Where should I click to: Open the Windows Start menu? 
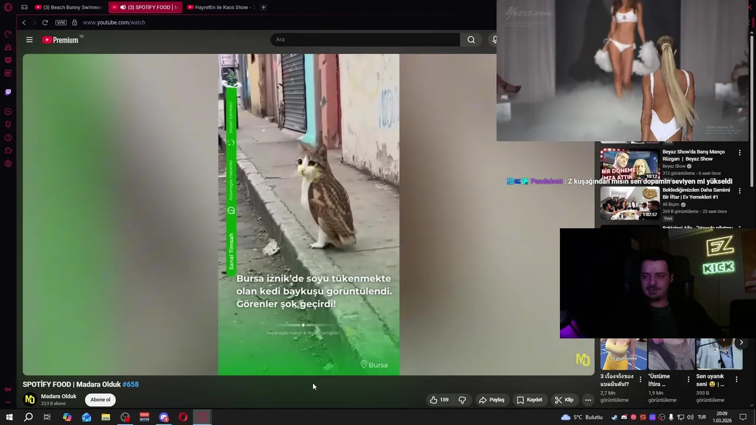click(x=9, y=417)
